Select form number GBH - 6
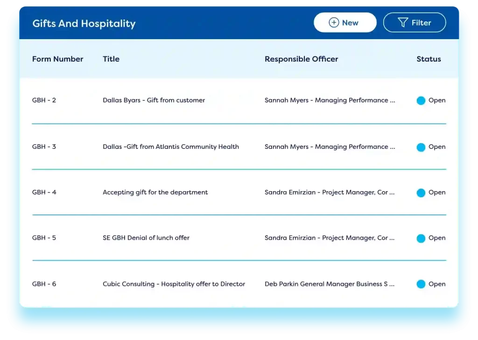Screen dimensions: 478x340 tap(44, 284)
